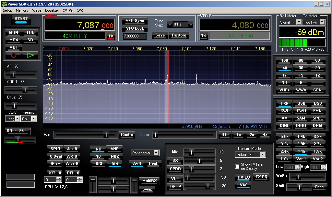Open the Equalizer menu

coord(52,10)
